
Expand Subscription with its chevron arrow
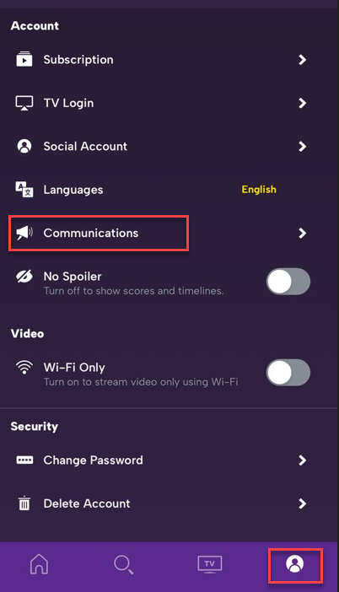pos(302,59)
